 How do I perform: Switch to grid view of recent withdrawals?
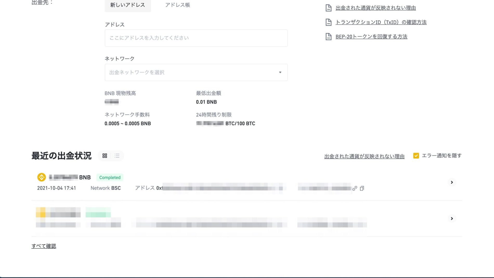pos(105,156)
